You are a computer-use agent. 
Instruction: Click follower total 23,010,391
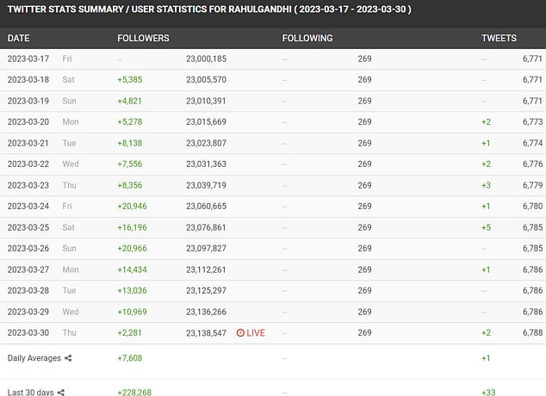click(x=206, y=101)
